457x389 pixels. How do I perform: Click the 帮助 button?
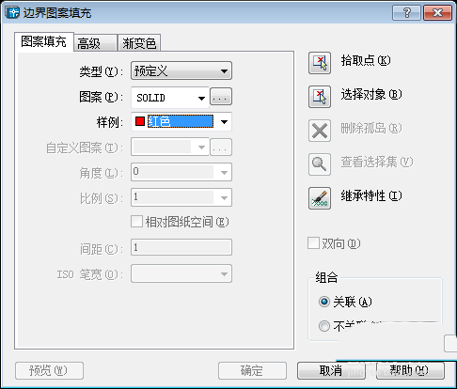tap(410, 371)
